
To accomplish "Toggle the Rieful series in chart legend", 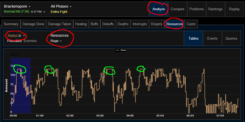I will 121,50.
